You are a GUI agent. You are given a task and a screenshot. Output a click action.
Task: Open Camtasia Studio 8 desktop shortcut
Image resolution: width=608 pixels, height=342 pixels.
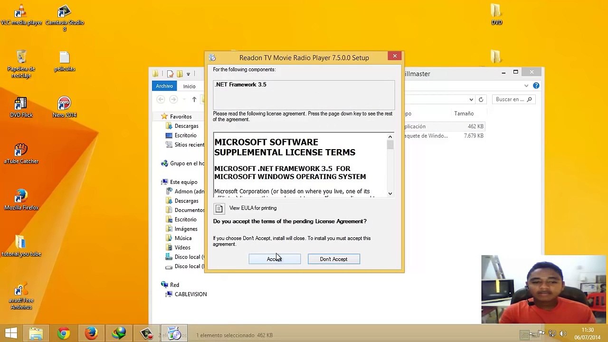(65, 19)
